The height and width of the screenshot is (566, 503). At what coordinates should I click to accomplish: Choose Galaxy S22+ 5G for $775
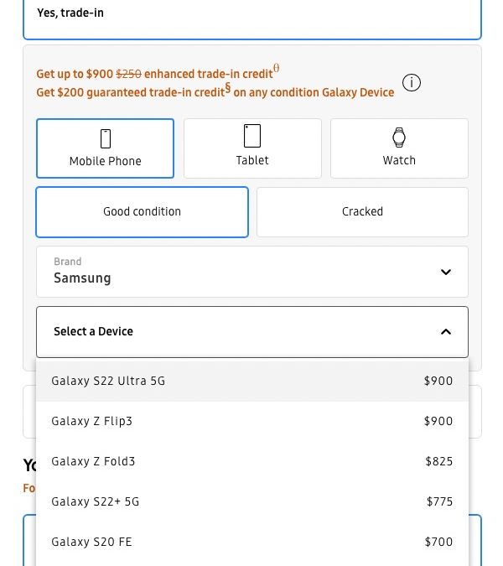pos(251,501)
